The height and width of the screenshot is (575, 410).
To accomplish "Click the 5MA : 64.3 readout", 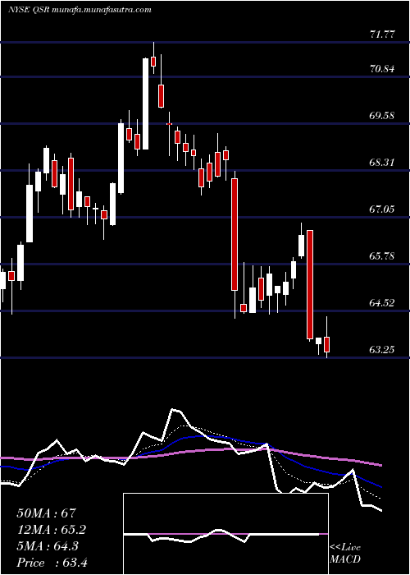I will pyautogui.click(x=49, y=546).
